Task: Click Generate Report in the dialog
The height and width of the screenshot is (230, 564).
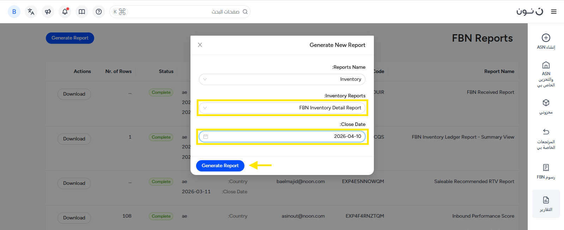Action: (x=220, y=165)
